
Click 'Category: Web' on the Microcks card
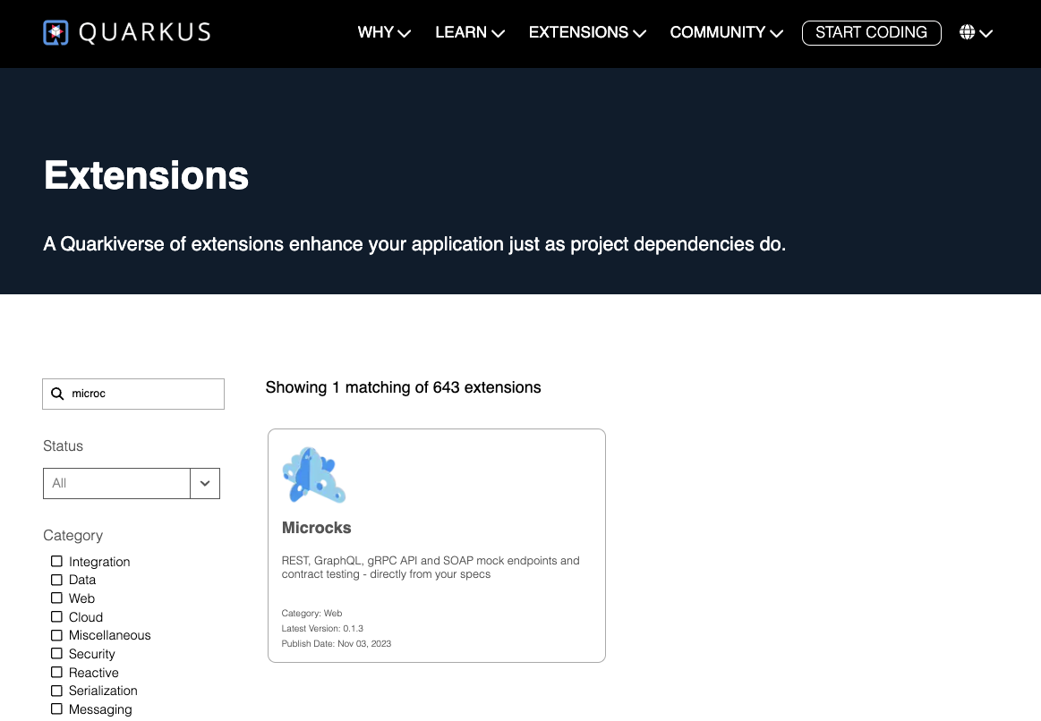(311, 614)
